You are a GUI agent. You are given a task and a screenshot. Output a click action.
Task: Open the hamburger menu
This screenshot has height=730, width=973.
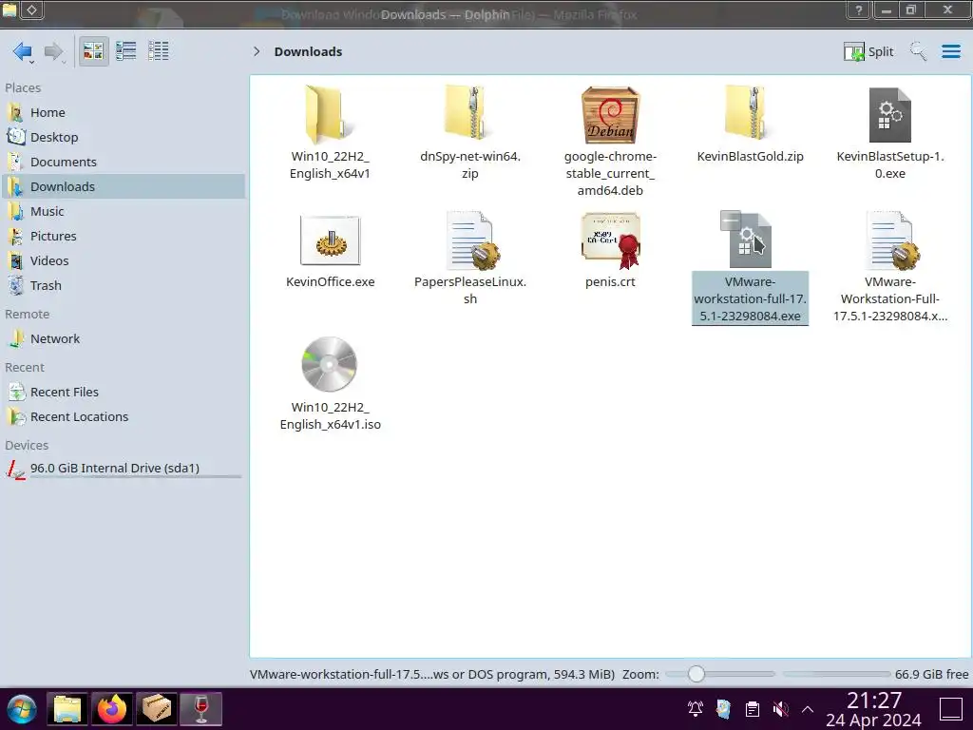[950, 51]
